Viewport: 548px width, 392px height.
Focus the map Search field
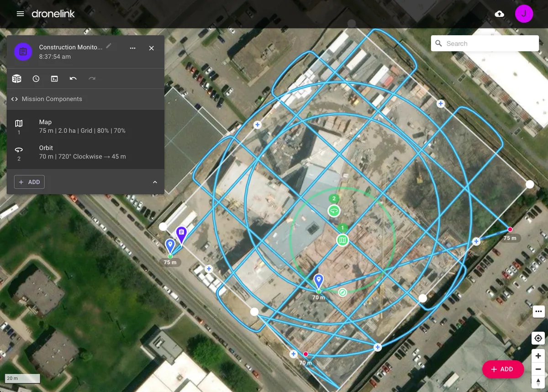pyautogui.click(x=485, y=43)
